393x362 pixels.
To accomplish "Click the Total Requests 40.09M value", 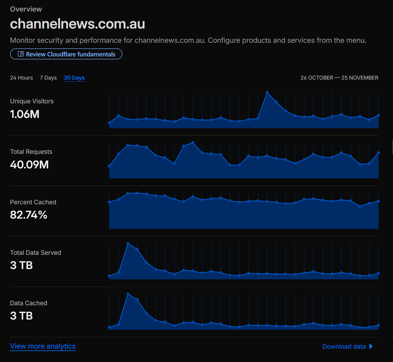I will point(29,165).
